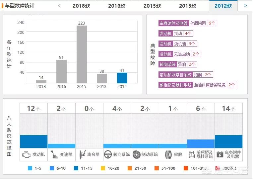Open the 烧机油 engine fault link
Screen dimensions: 253x179
point(180,44)
